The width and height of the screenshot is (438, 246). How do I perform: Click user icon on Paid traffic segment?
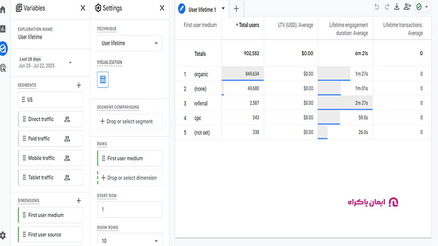coord(67,139)
